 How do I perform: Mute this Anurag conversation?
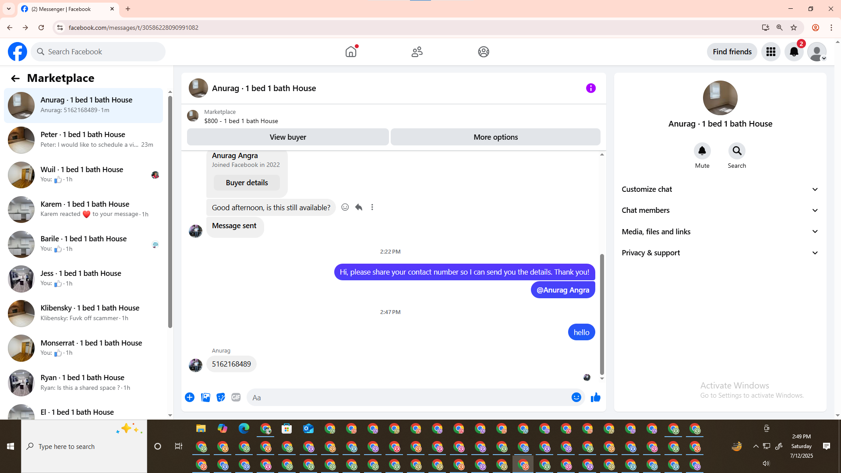702,151
